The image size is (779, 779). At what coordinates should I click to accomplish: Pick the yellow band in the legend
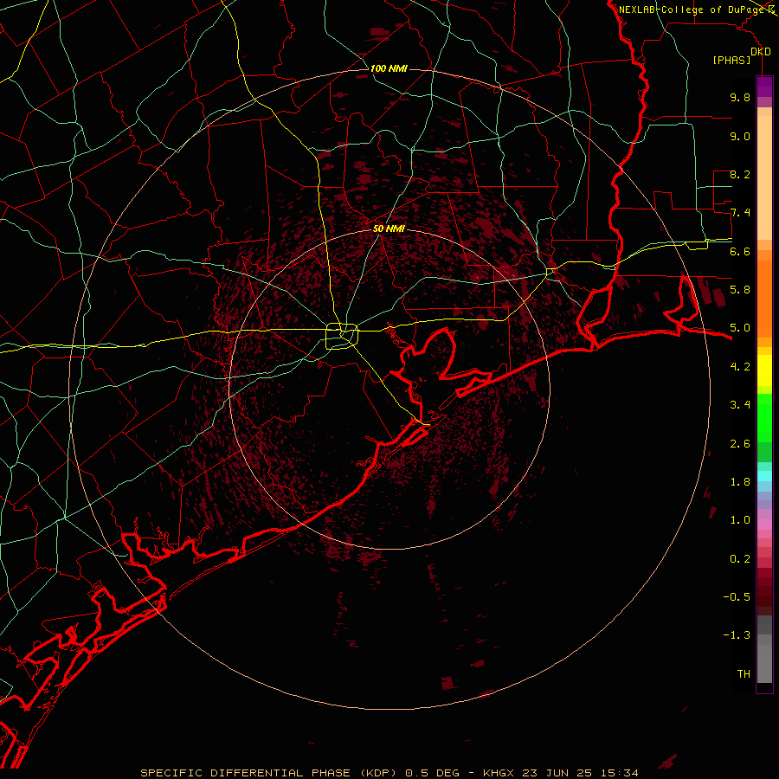coord(764,370)
